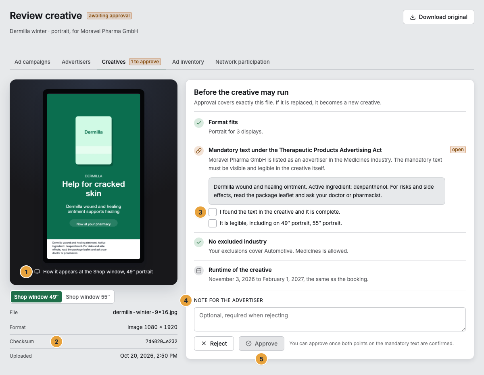The width and height of the screenshot is (484, 375).
Task: Click the check icon beside No excluded industry
Action: click(x=199, y=242)
